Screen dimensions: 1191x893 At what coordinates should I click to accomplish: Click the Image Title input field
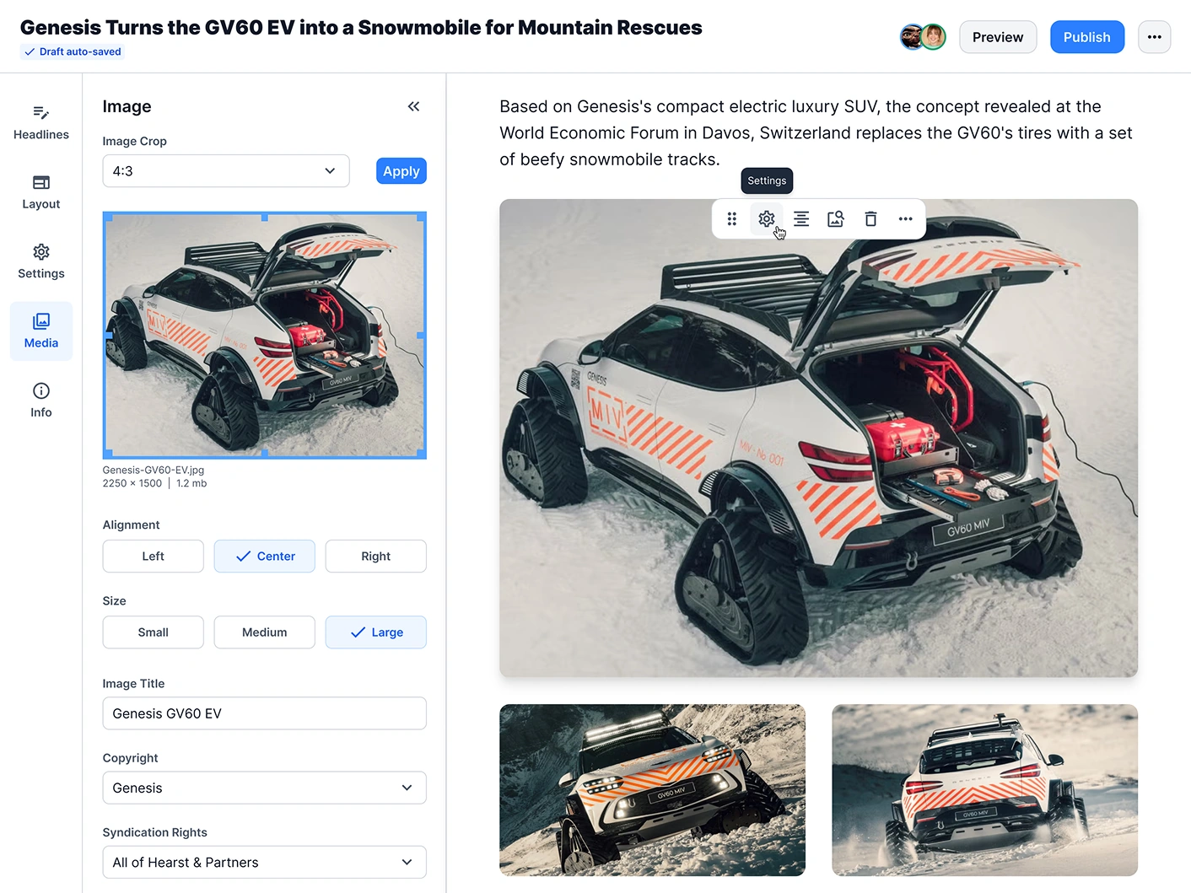tap(264, 713)
